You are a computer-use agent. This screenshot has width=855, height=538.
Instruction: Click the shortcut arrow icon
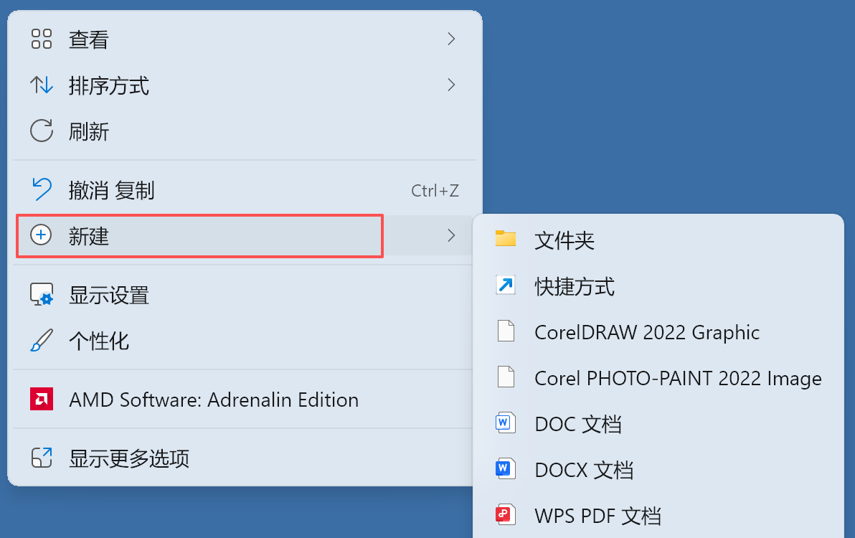[506, 286]
